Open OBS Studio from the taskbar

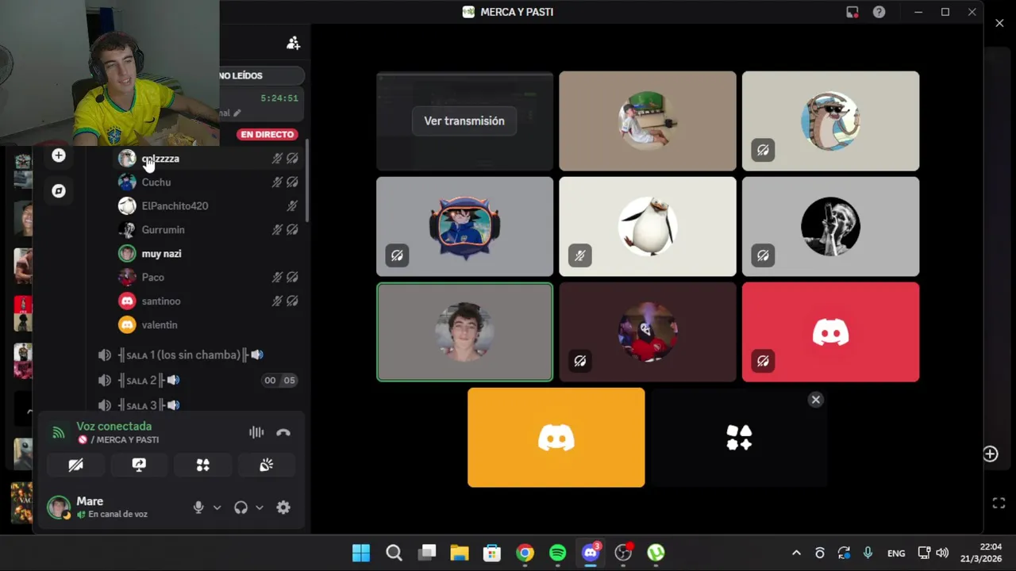click(x=624, y=553)
